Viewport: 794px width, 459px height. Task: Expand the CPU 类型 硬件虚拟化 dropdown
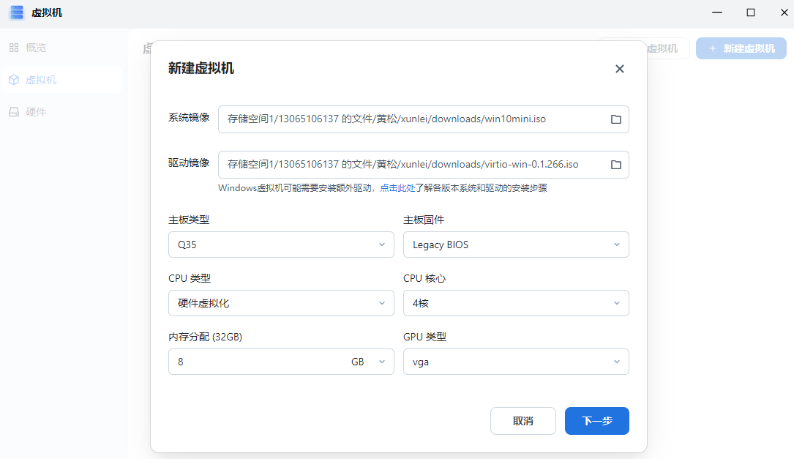point(281,303)
